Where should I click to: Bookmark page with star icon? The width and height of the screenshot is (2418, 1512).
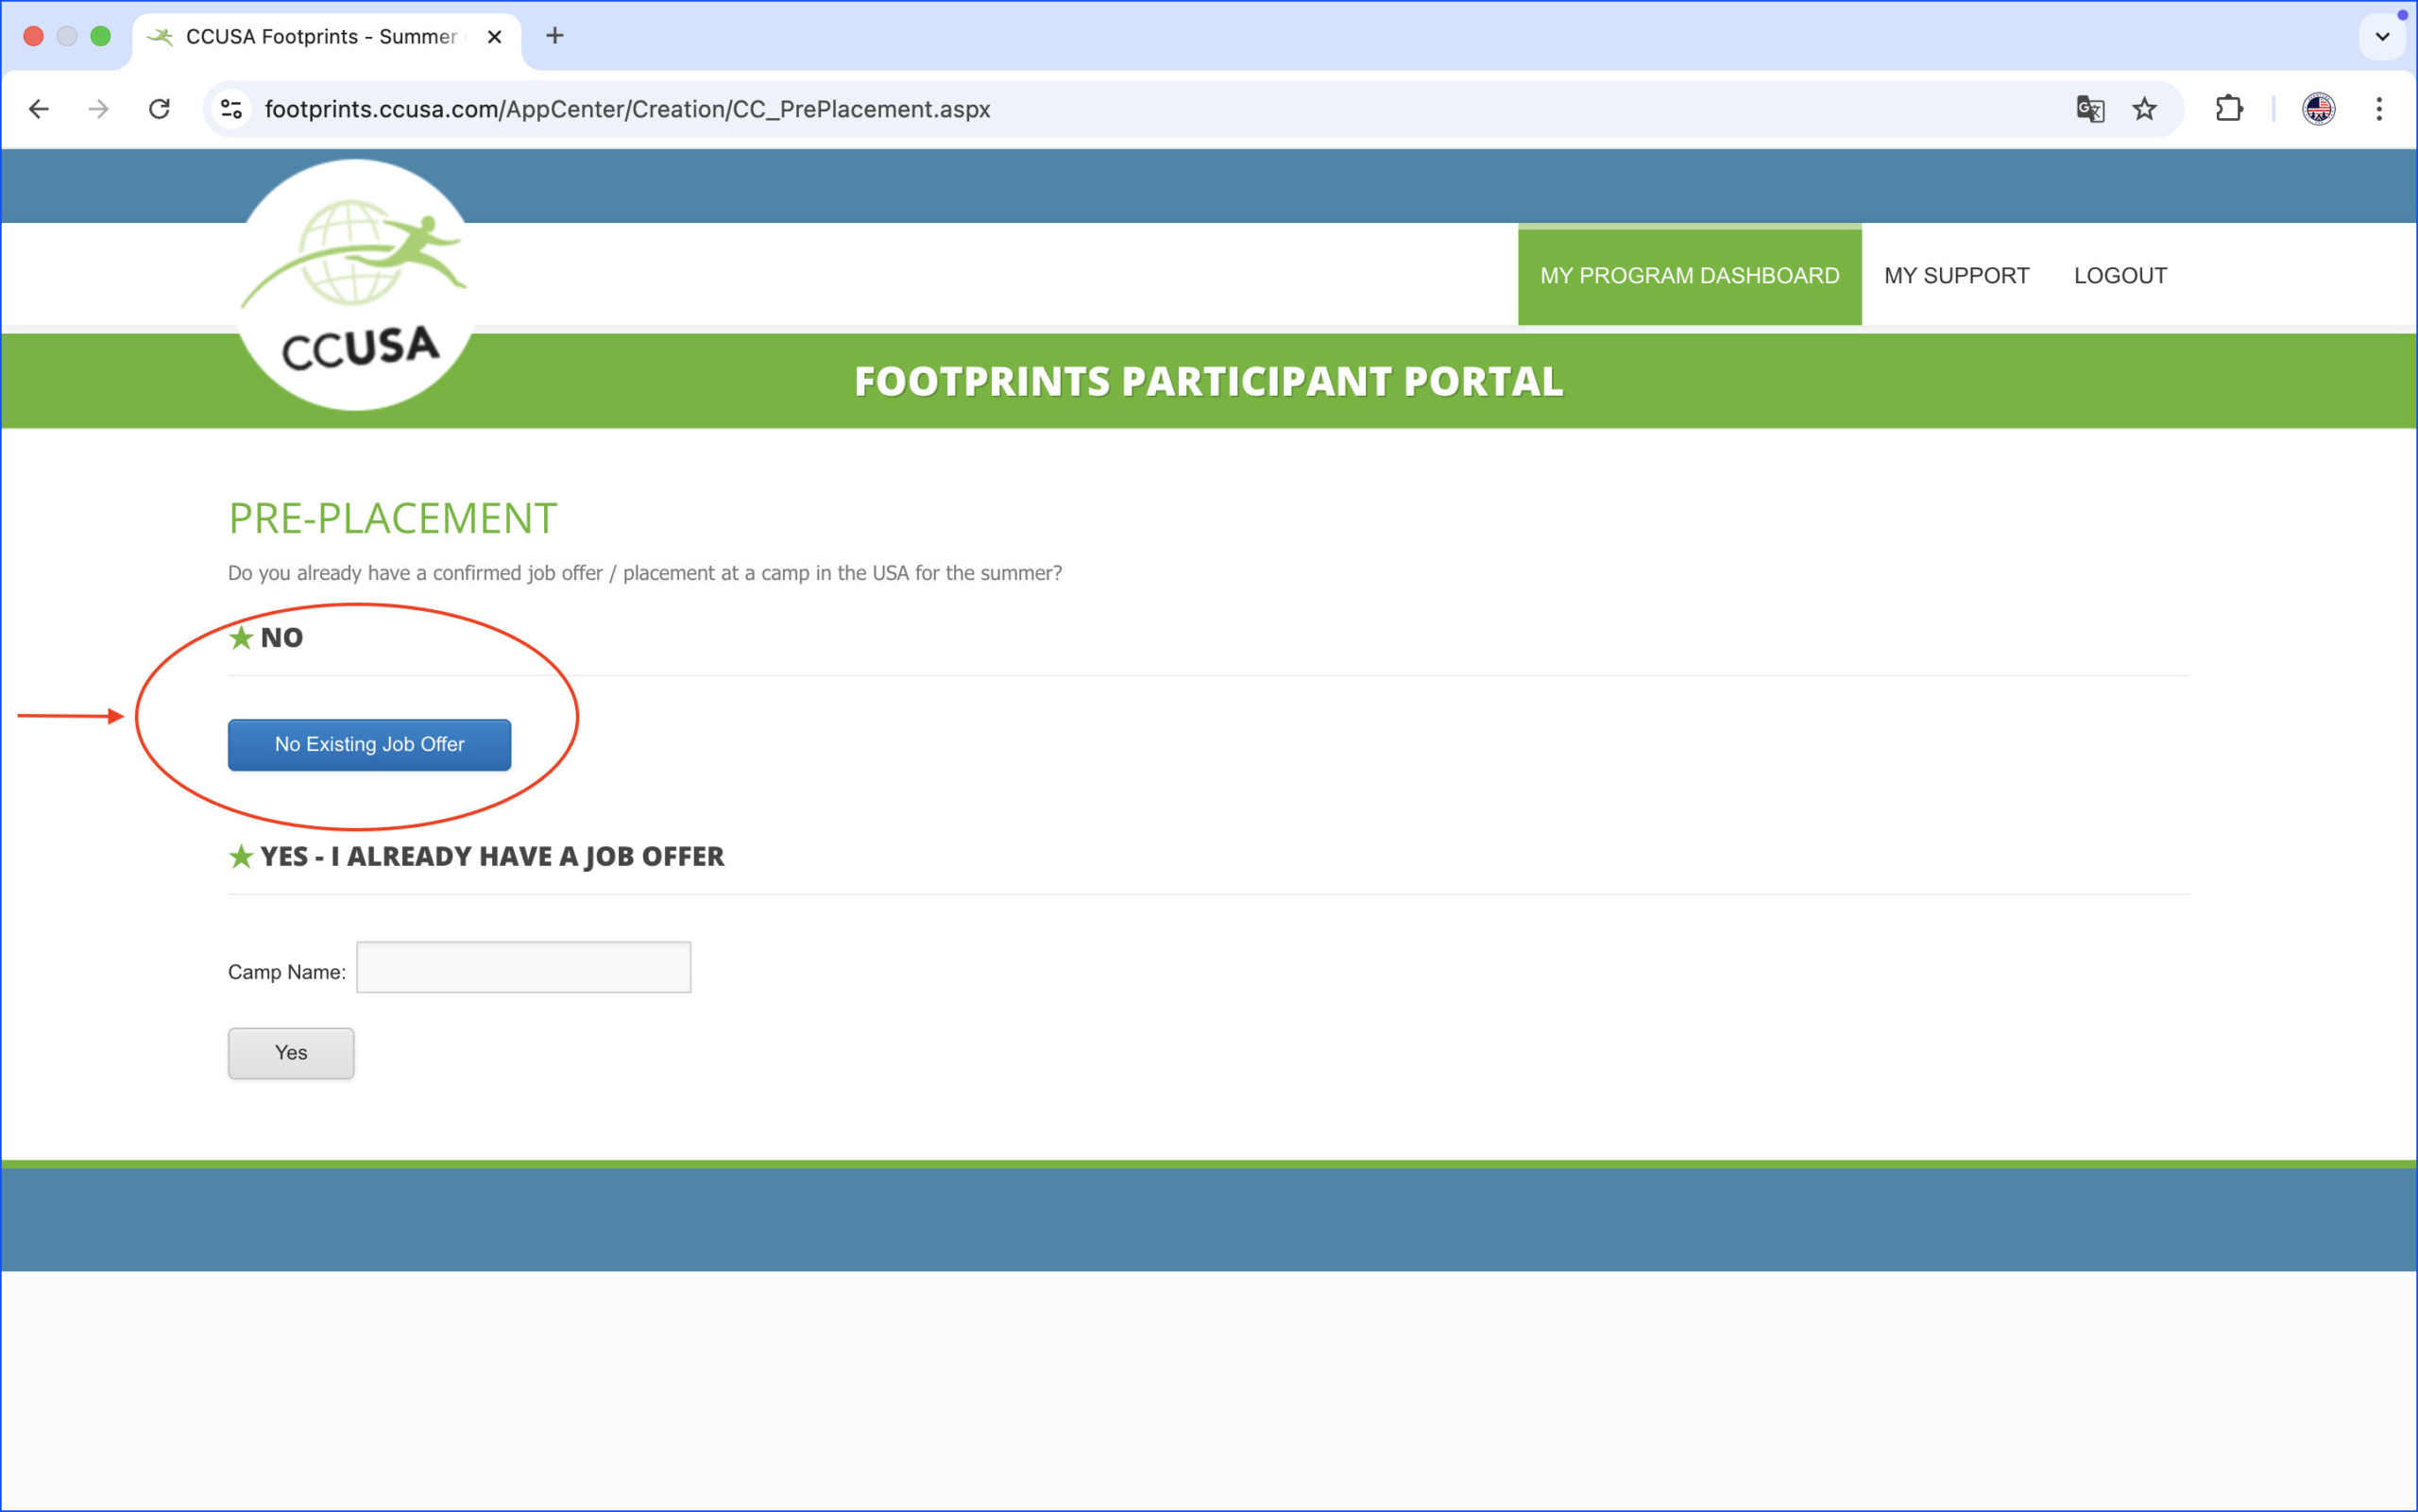pos(2144,109)
